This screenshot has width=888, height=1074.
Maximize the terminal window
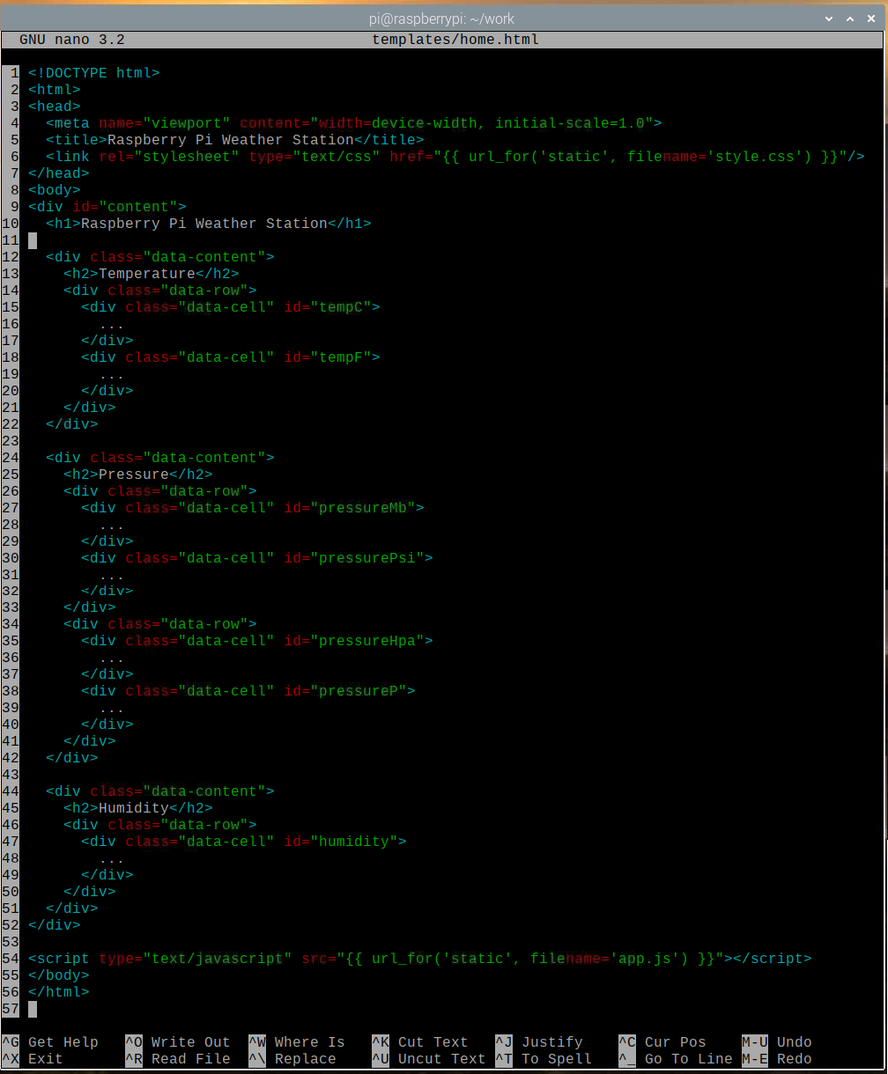(850, 18)
